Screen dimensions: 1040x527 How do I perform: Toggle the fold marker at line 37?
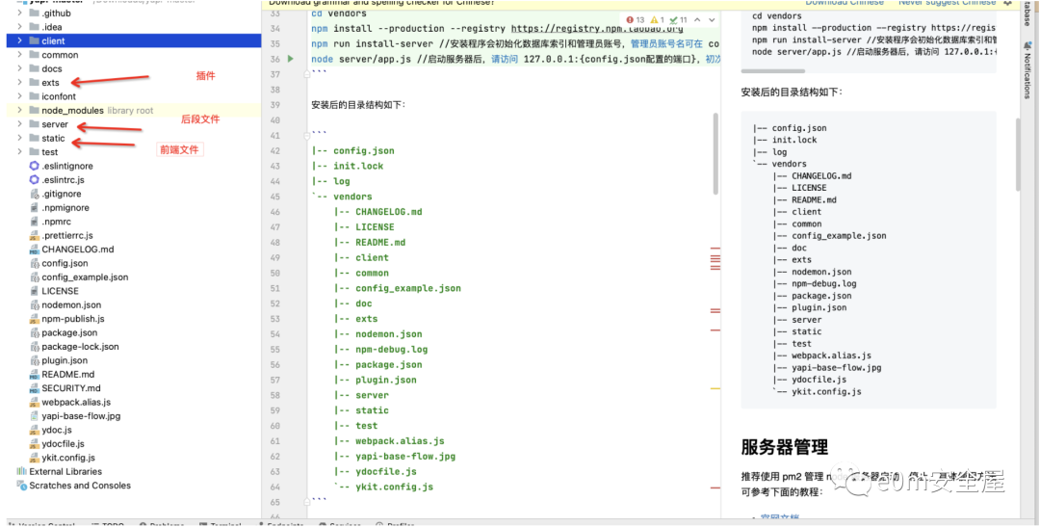[307, 74]
